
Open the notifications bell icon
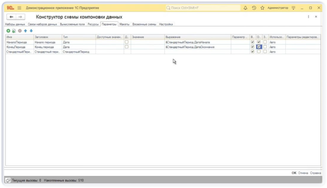[245, 8]
